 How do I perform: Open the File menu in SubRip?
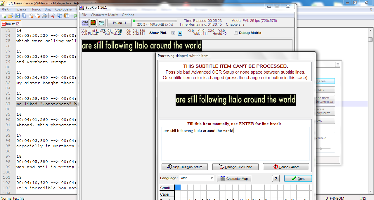[84, 15]
